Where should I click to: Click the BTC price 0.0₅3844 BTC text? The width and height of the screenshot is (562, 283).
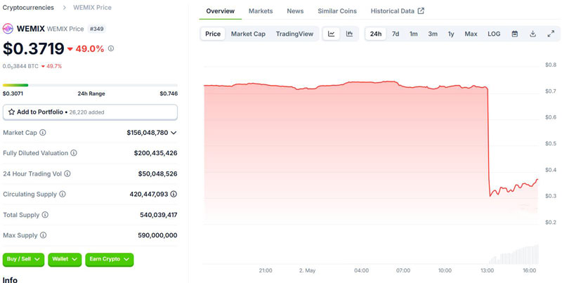point(20,66)
